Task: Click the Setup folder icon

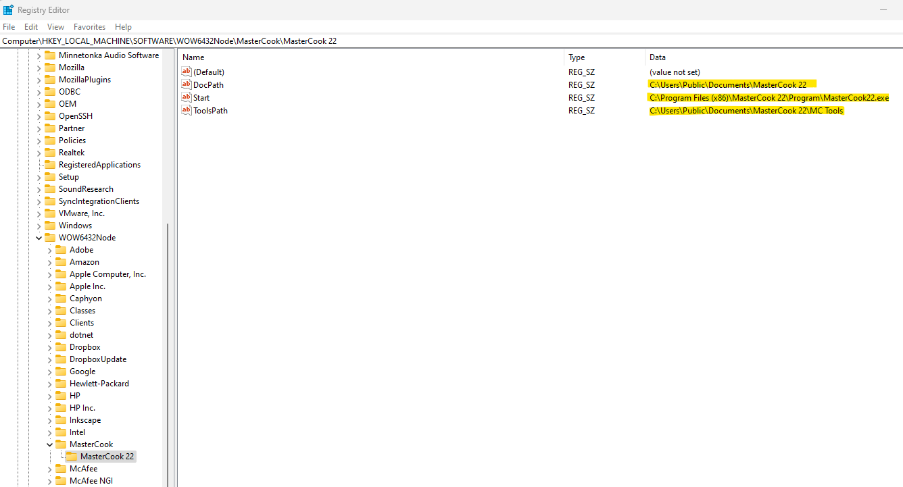Action: [x=50, y=177]
